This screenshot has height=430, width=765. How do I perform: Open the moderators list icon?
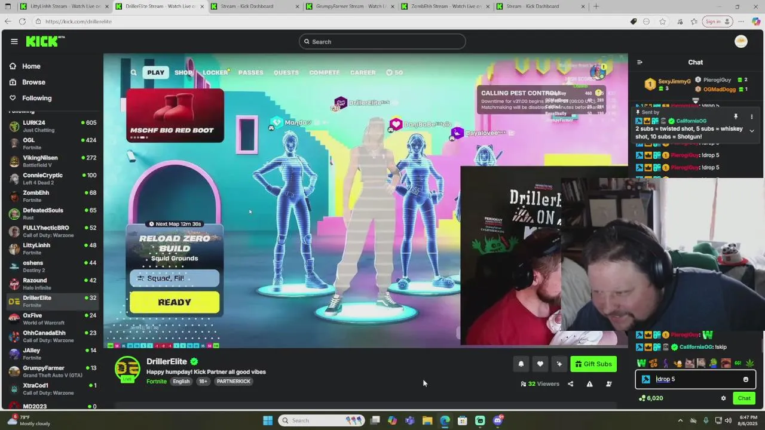(609, 384)
